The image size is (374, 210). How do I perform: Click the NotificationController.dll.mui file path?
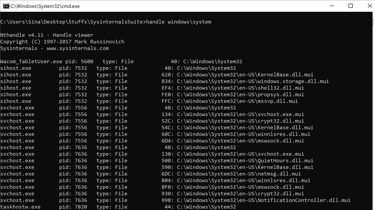coord(264,200)
